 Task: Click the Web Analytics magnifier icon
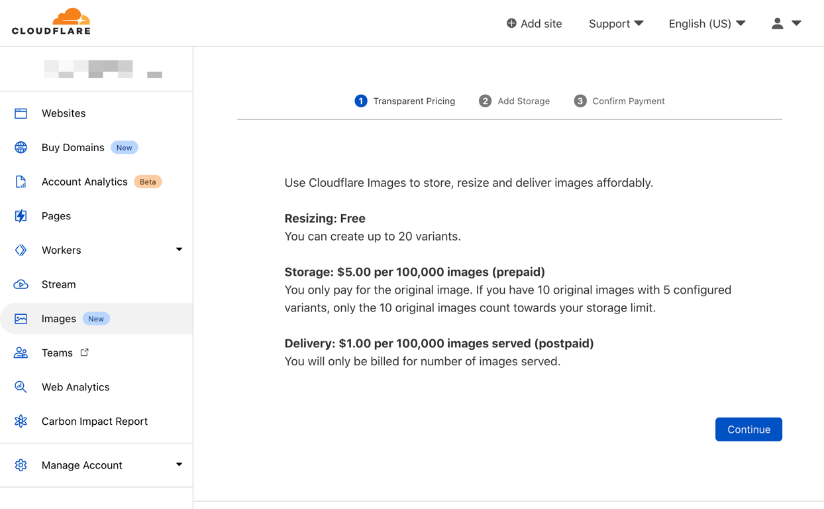(x=21, y=387)
